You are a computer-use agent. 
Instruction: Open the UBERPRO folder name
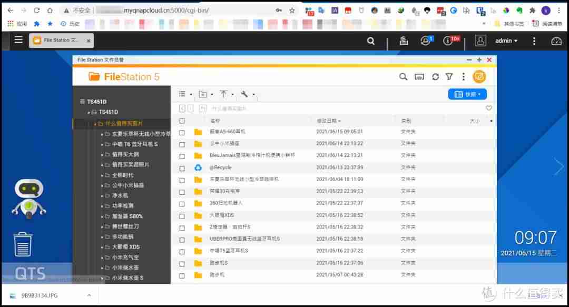(244, 239)
